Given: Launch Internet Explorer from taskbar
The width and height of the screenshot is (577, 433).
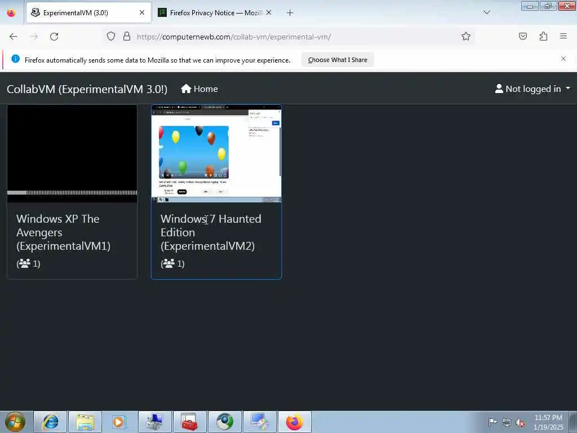Looking at the screenshot, I should [x=50, y=422].
